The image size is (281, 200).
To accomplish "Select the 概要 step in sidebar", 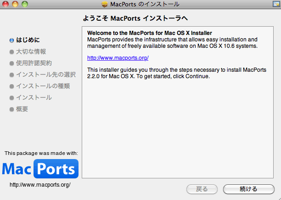I will pyautogui.click(x=22, y=109).
